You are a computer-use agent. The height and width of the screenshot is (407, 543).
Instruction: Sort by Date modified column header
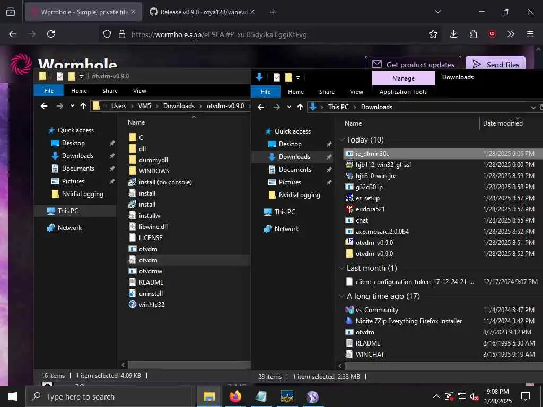click(503, 123)
